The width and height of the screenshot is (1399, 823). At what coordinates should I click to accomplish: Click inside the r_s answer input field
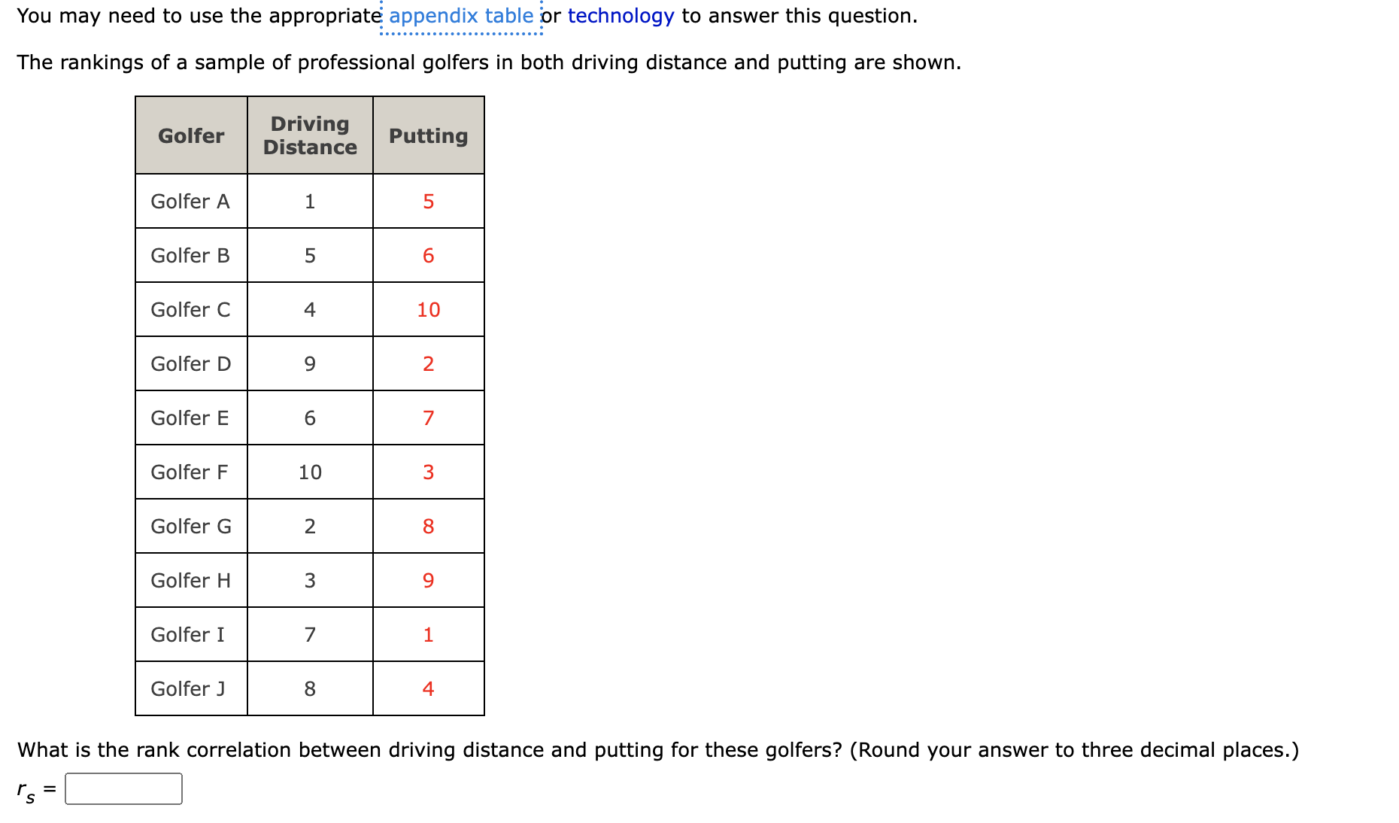(123, 788)
